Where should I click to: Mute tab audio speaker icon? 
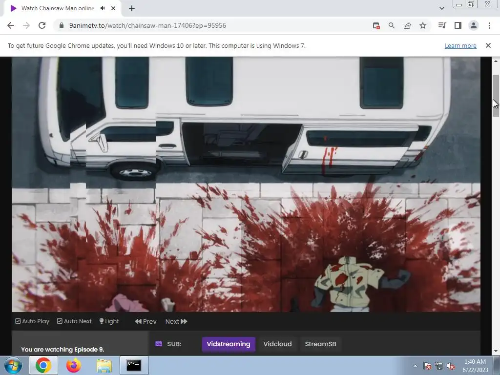pyautogui.click(x=103, y=8)
